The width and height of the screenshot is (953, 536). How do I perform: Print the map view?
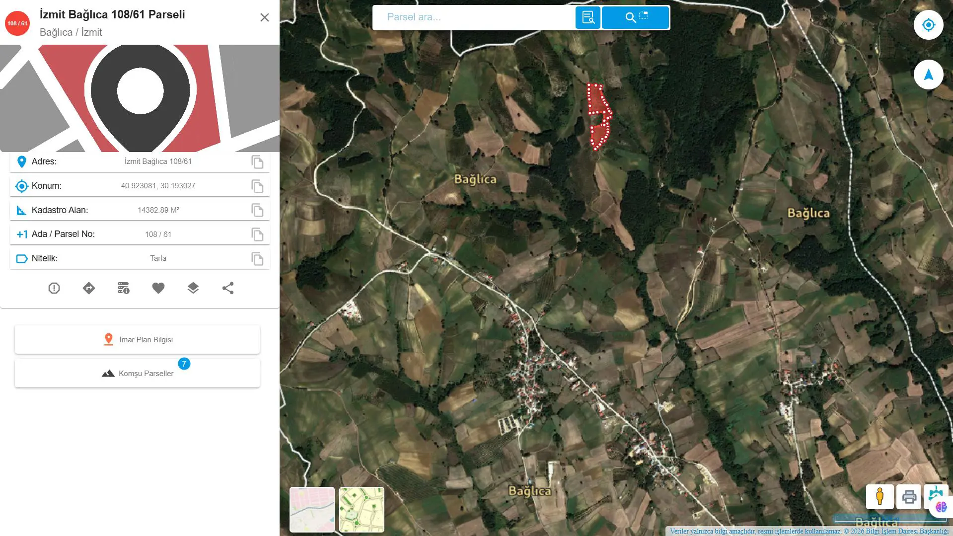point(909,496)
